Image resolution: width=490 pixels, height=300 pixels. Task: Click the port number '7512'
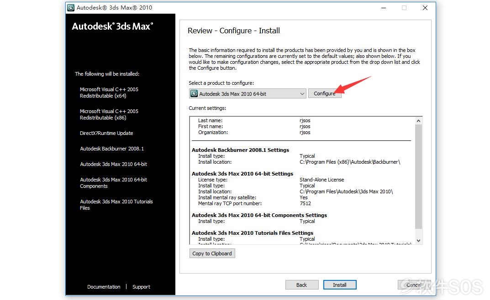click(306, 203)
